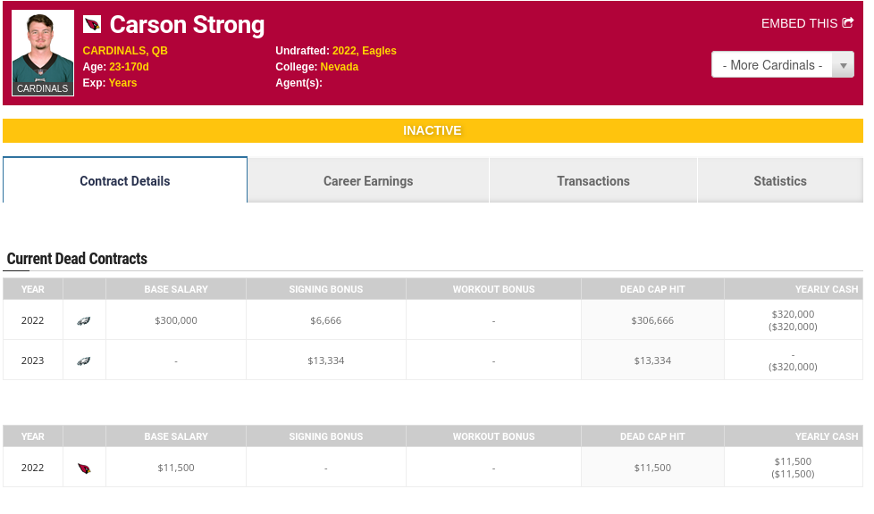Screen dimensions: 874x514
Task: Click Eagles logo in 2022 contract row
Action: click(x=84, y=320)
